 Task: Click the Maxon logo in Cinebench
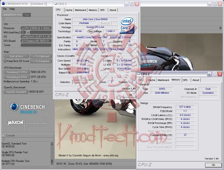(15, 123)
